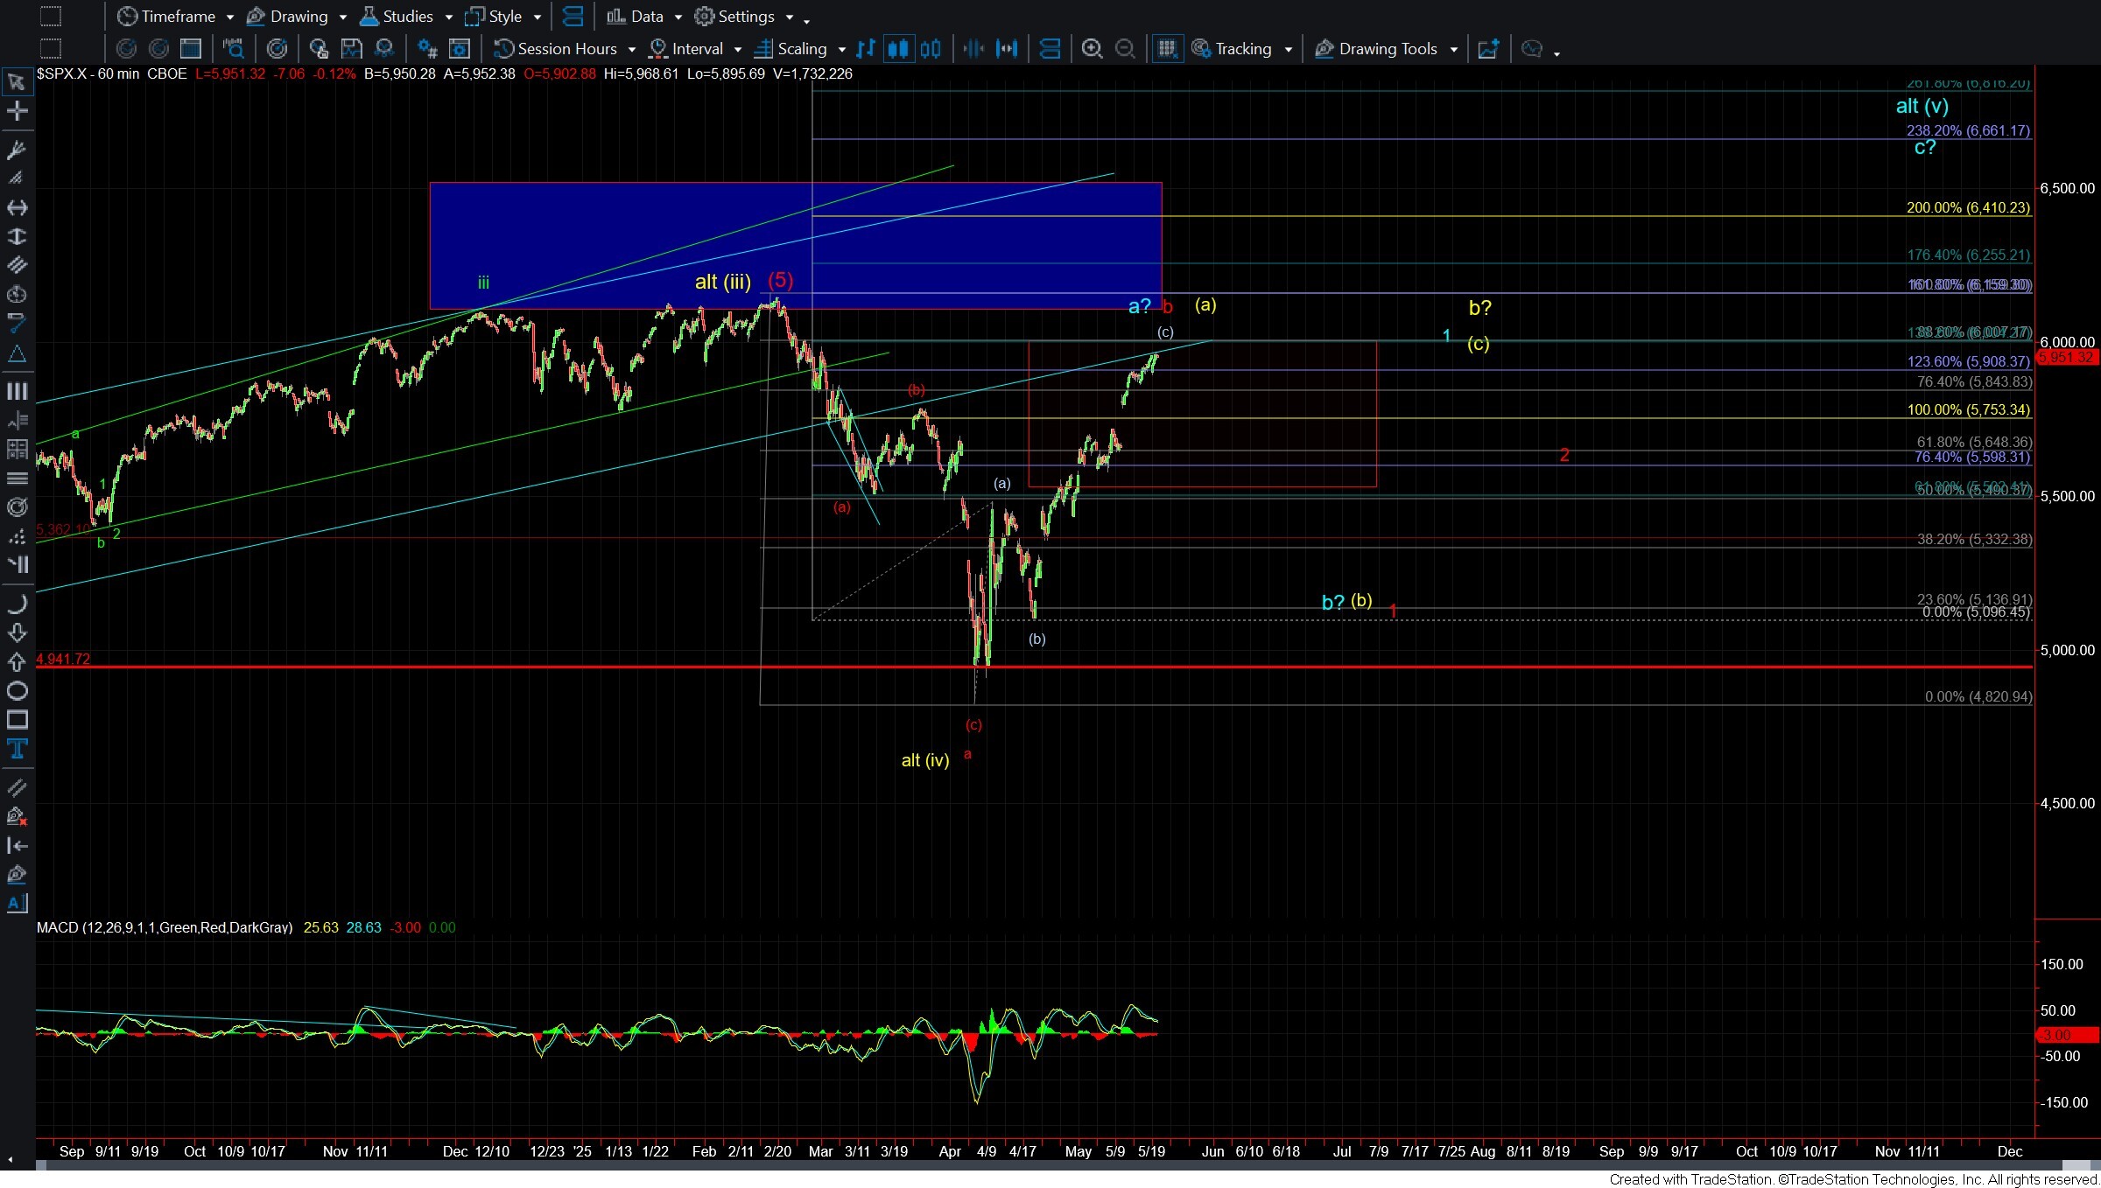Open the Timeframe menu
The image size is (2101, 1188).
point(166,17)
